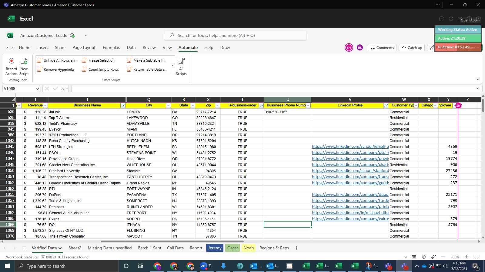
Task: Click the Comments button
Action: [382, 47]
